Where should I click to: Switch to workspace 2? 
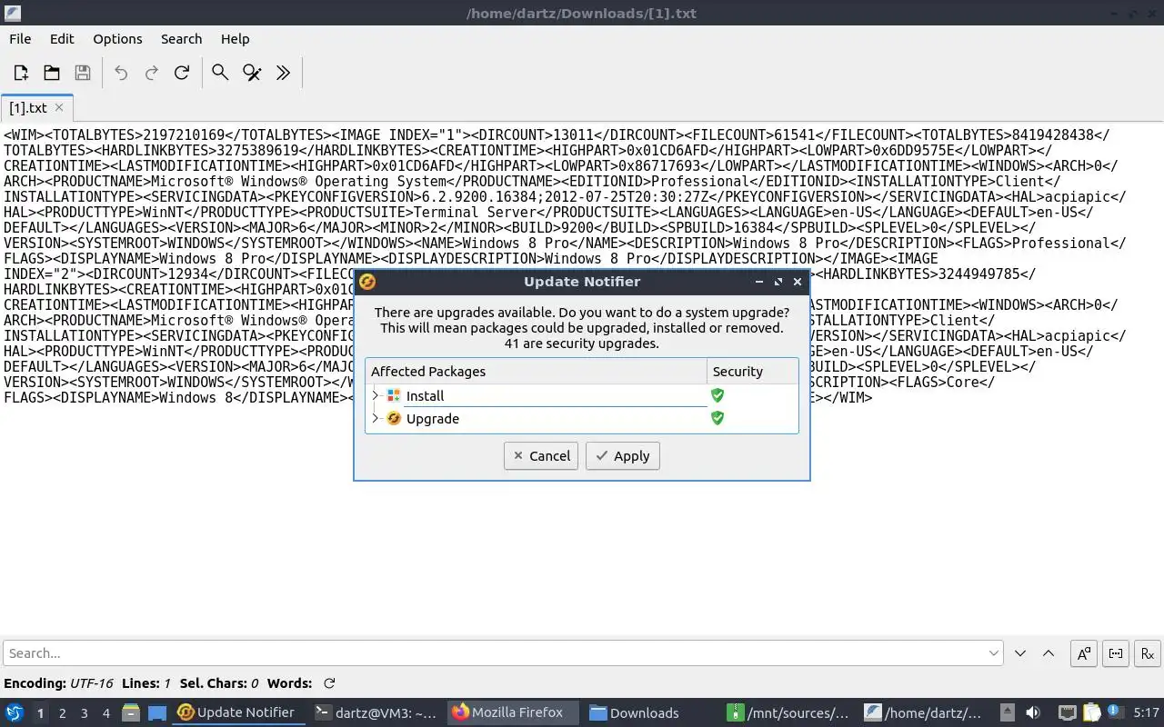(x=62, y=712)
